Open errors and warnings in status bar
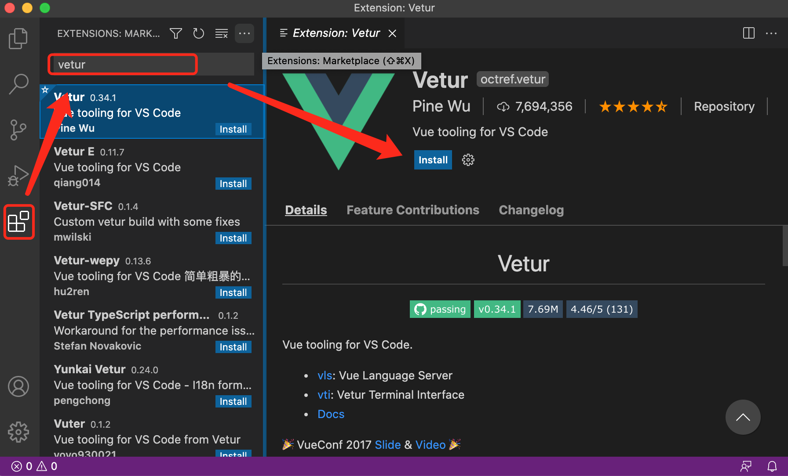This screenshot has width=788, height=476. pyautogui.click(x=34, y=466)
